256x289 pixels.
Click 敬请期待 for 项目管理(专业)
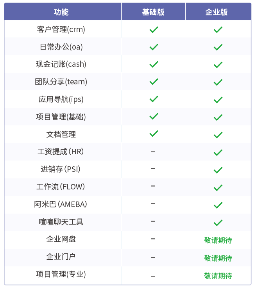(218, 276)
